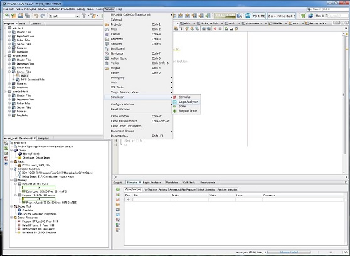Collapse the Debug Tool node in Dashboard
350x256 pixels.
point(11,206)
